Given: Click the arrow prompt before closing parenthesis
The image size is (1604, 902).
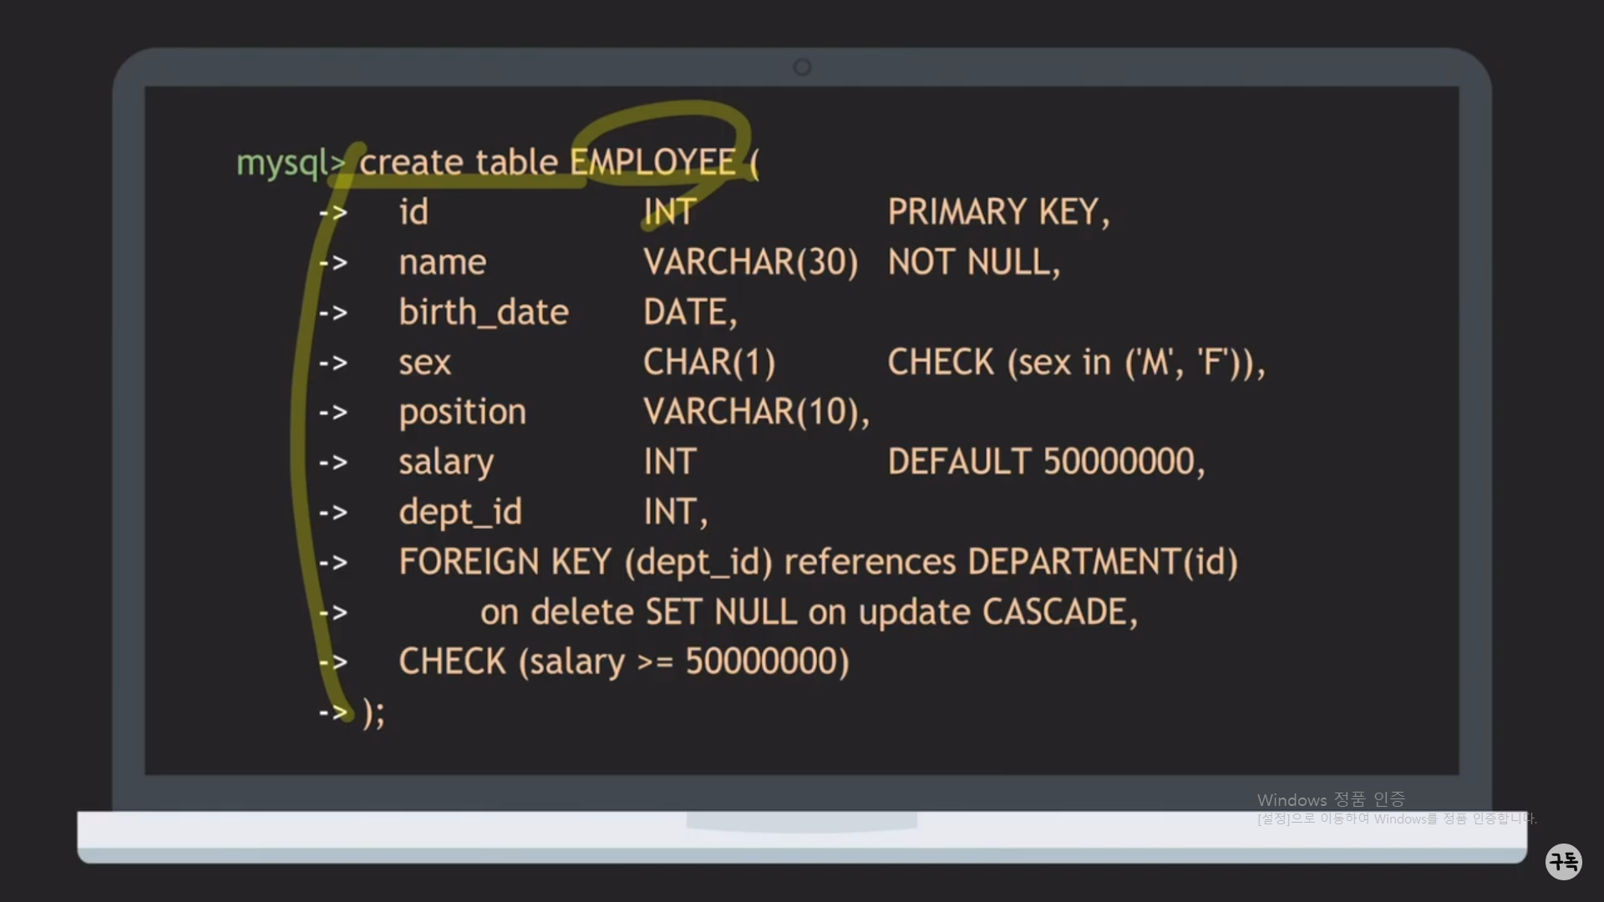Looking at the screenshot, I should click(332, 712).
